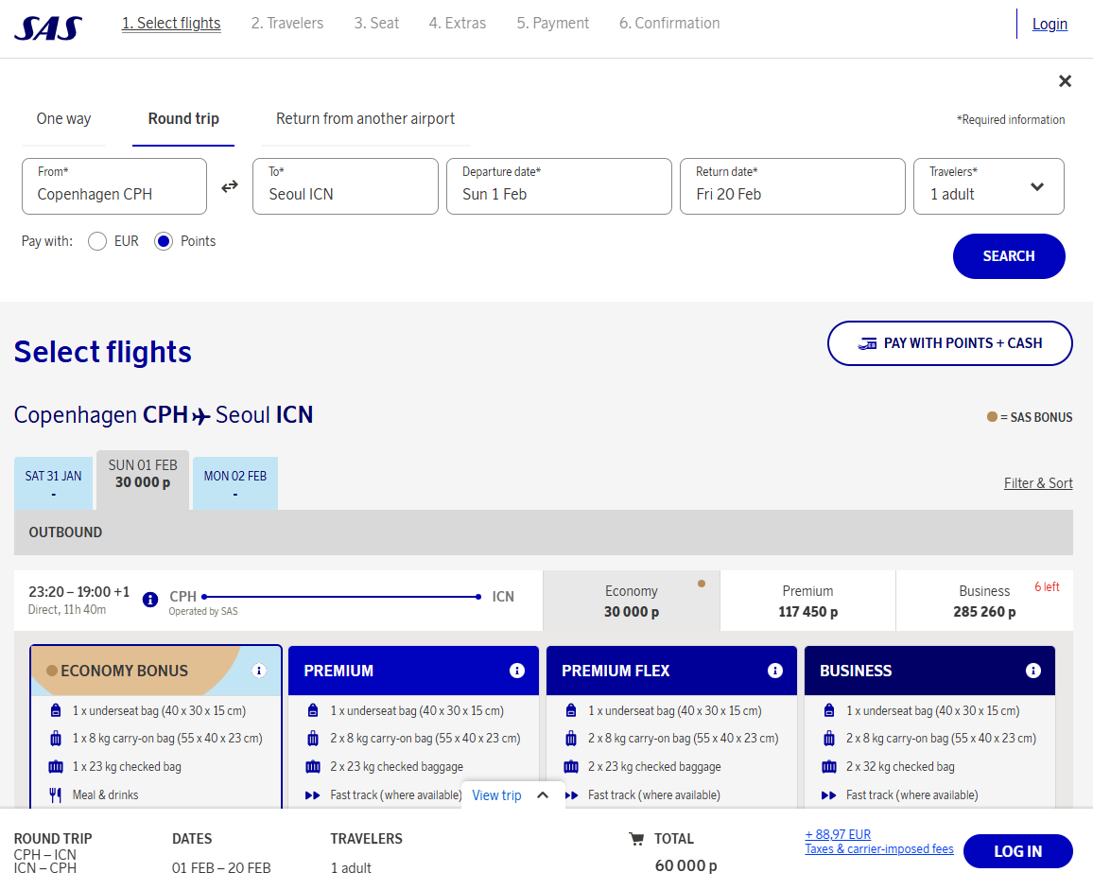Expand the View trip panel
The height and width of the screenshot is (890, 1093).
pyautogui.click(x=511, y=795)
